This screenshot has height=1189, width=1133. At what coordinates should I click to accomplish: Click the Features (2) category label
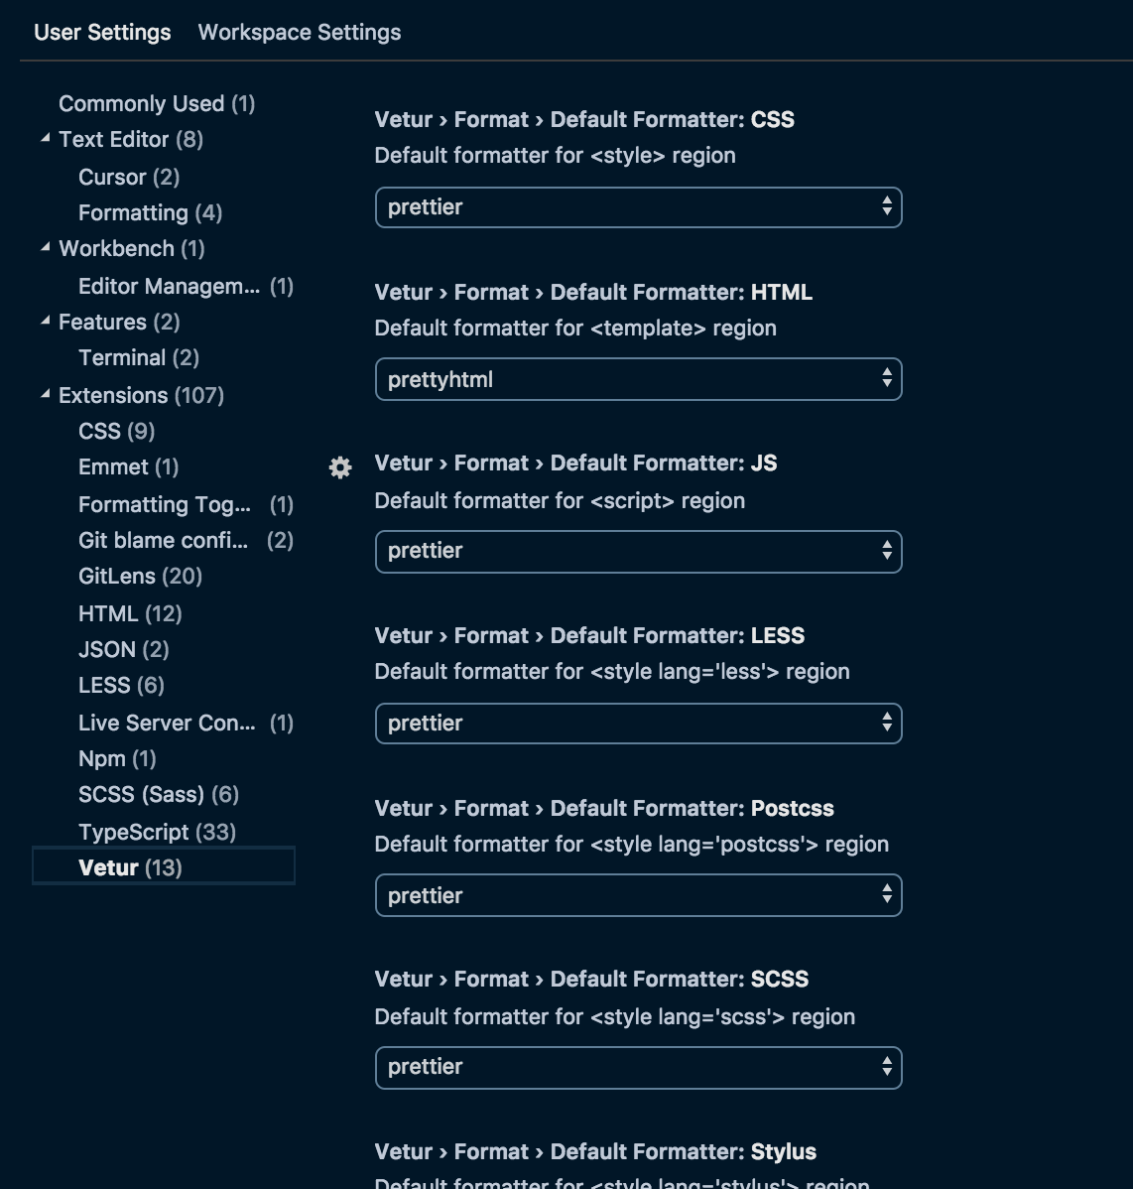119,323
